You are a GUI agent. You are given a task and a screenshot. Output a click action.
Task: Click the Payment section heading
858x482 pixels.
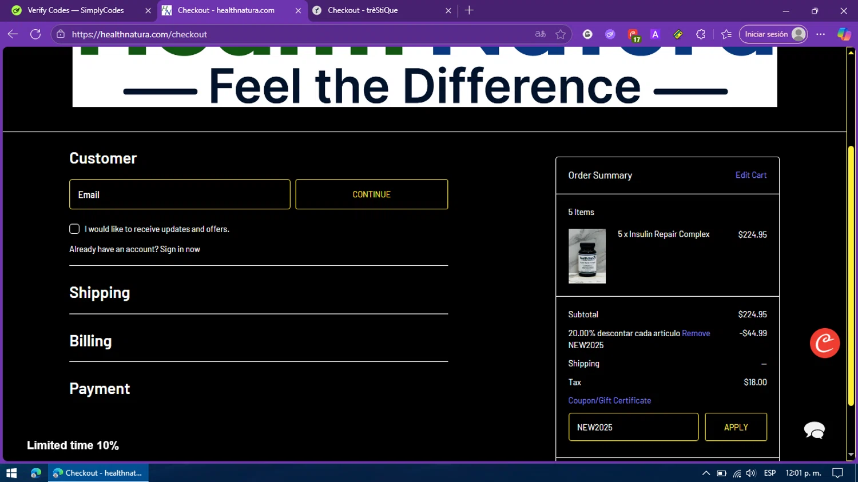100,389
